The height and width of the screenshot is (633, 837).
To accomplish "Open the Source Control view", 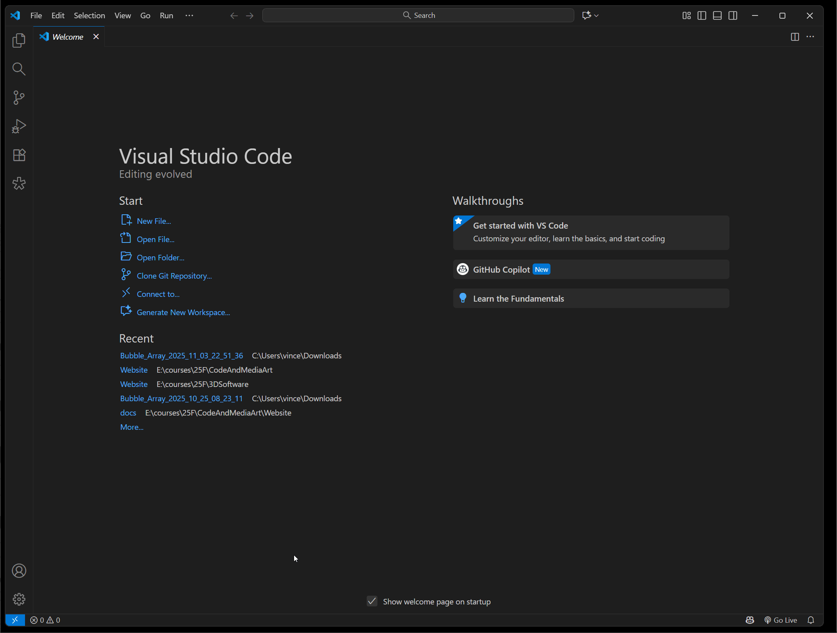I will click(19, 98).
